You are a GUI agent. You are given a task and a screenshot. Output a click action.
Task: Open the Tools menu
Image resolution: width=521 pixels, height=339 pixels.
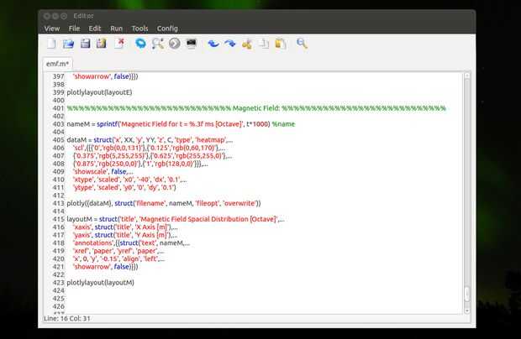coord(139,29)
